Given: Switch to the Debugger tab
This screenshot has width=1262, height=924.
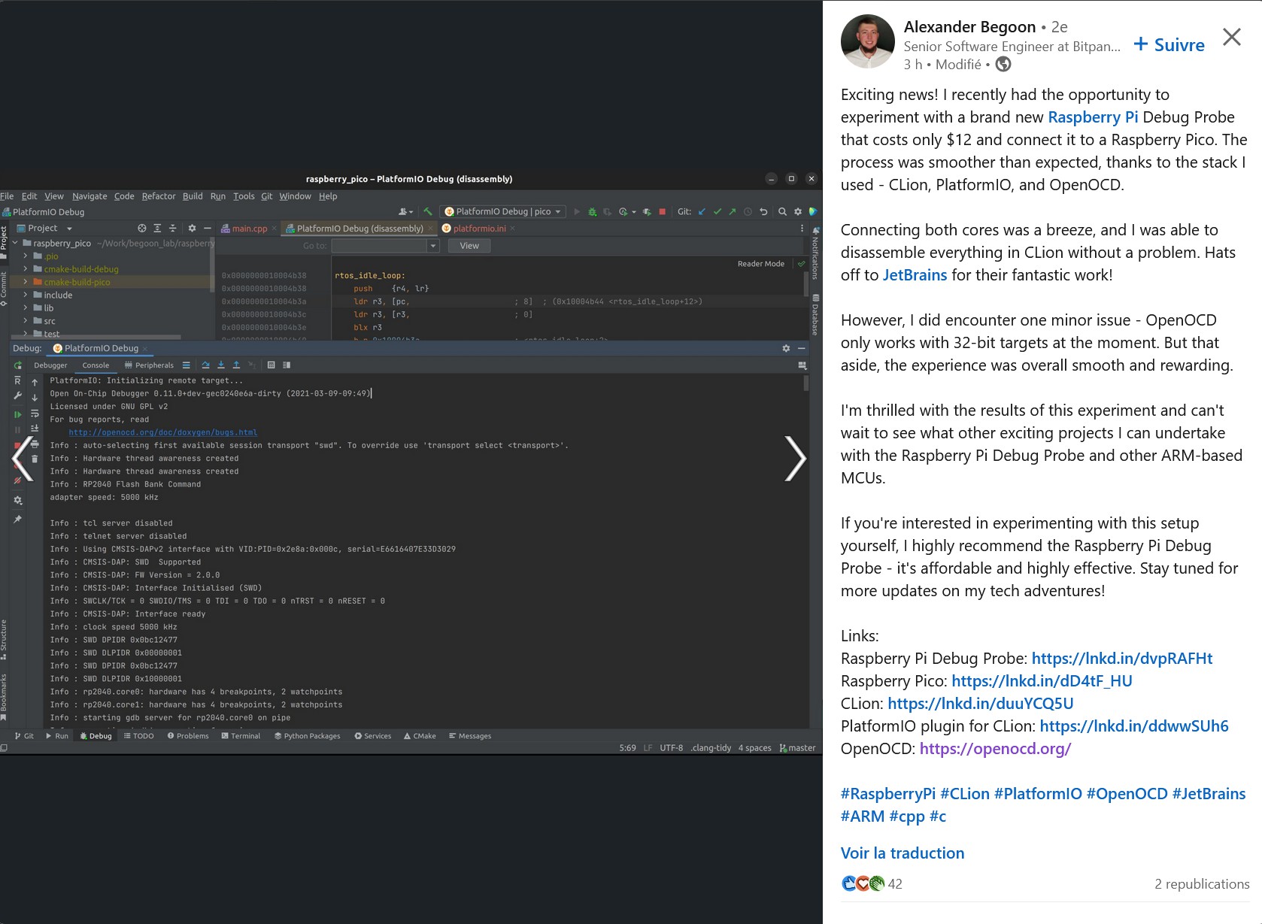Looking at the screenshot, I should point(50,365).
